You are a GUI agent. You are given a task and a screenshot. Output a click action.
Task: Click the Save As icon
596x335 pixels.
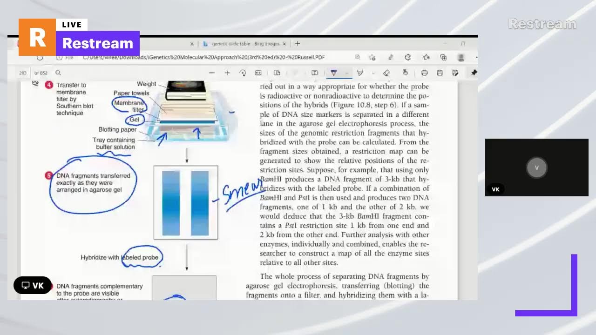[455, 73]
